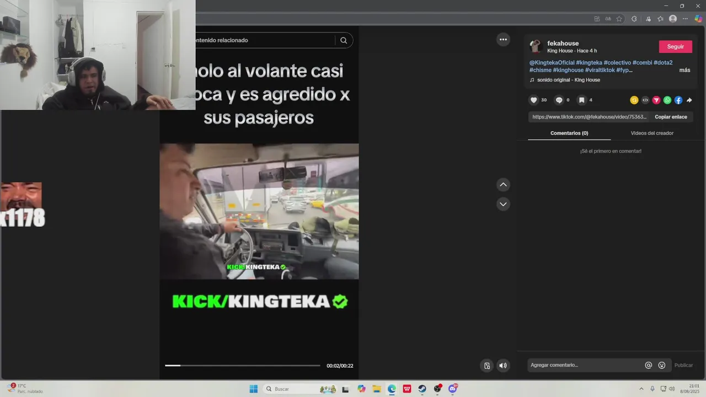The width and height of the screenshot is (706, 397).
Task: Share the video to Facebook
Action: pyautogui.click(x=678, y=100)
